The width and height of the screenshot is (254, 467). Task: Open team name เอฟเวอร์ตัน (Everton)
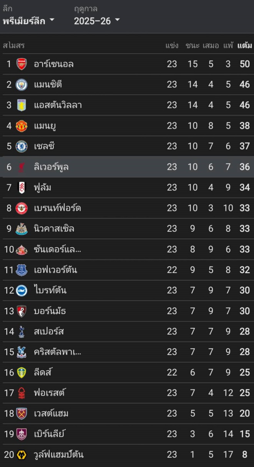pyautogui.click(x=55, y=270)
